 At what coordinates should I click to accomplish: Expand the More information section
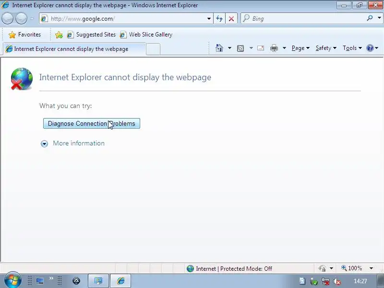click(x=44, y=144)
